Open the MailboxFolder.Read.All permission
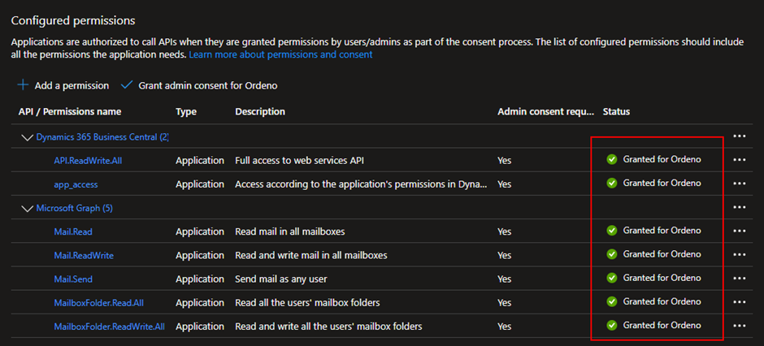764x346 pixels. point(99,303)
